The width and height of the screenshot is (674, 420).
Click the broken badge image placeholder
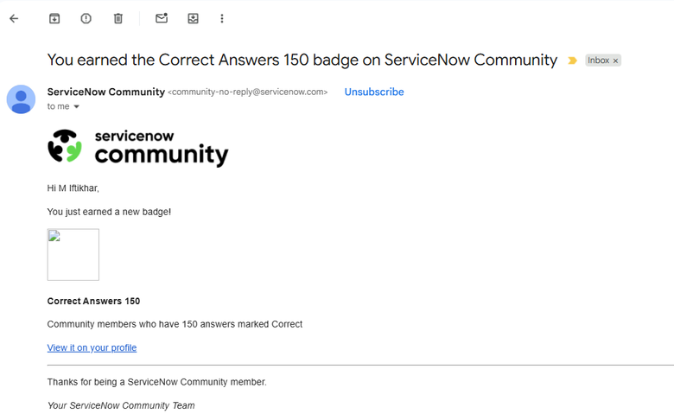[73, 254]
